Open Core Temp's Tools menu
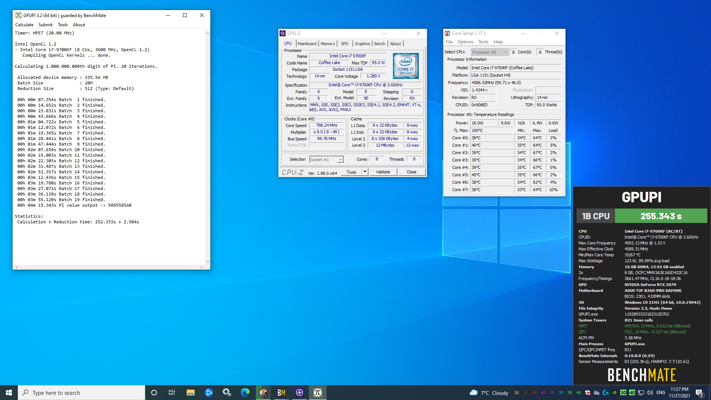Viewport: 711px width, 400px height. tap(483, 42)
